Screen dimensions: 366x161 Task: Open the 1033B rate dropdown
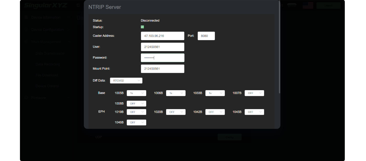coord(215,93)
